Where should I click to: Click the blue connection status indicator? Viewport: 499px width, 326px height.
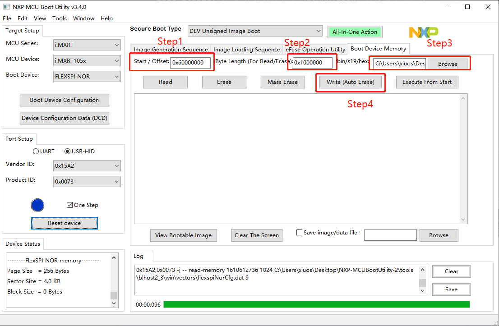point(37,205)
